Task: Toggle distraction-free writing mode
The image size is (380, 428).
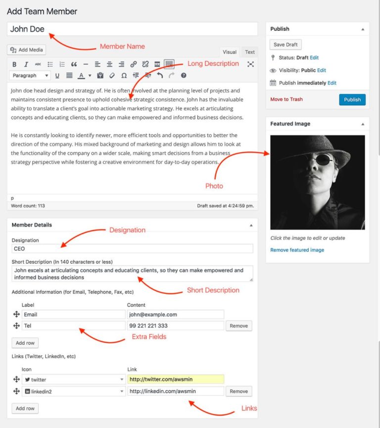Action: [x=250, y=64]
